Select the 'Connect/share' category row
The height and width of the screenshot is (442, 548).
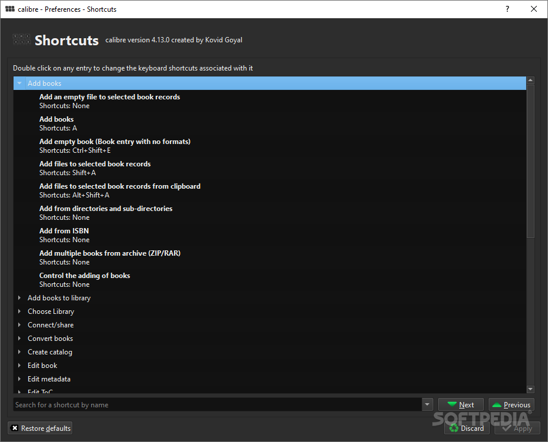tap(270, 325)
